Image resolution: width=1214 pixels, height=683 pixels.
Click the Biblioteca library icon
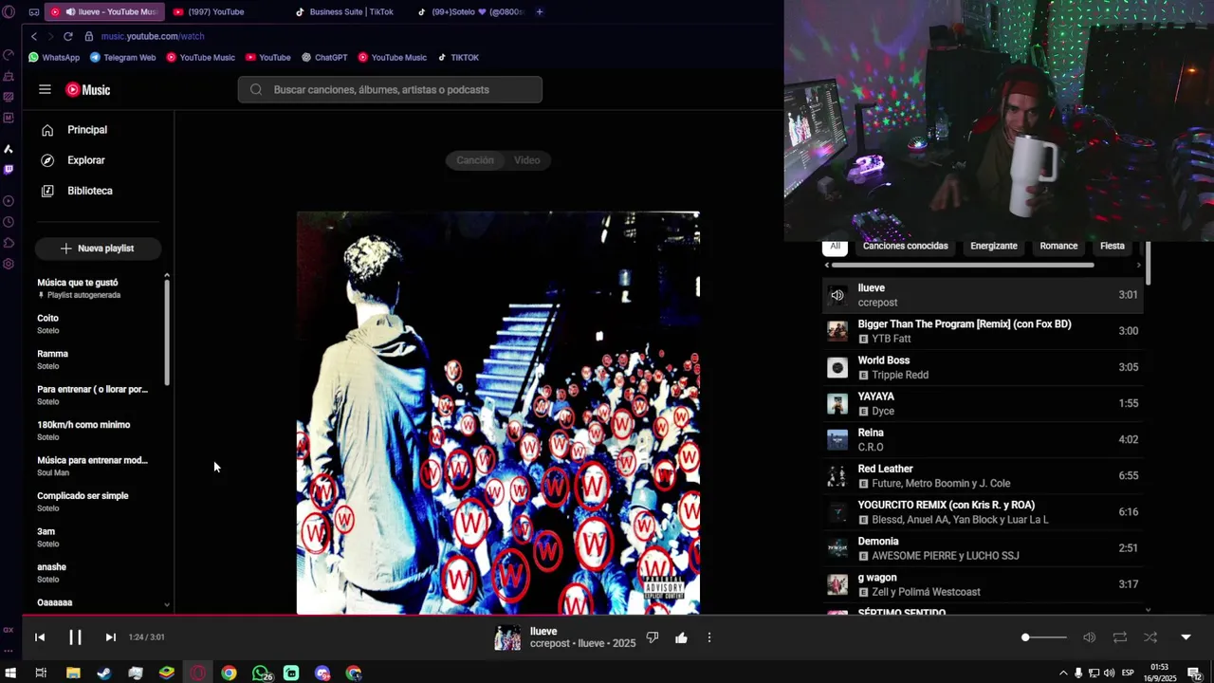[47, 191]
